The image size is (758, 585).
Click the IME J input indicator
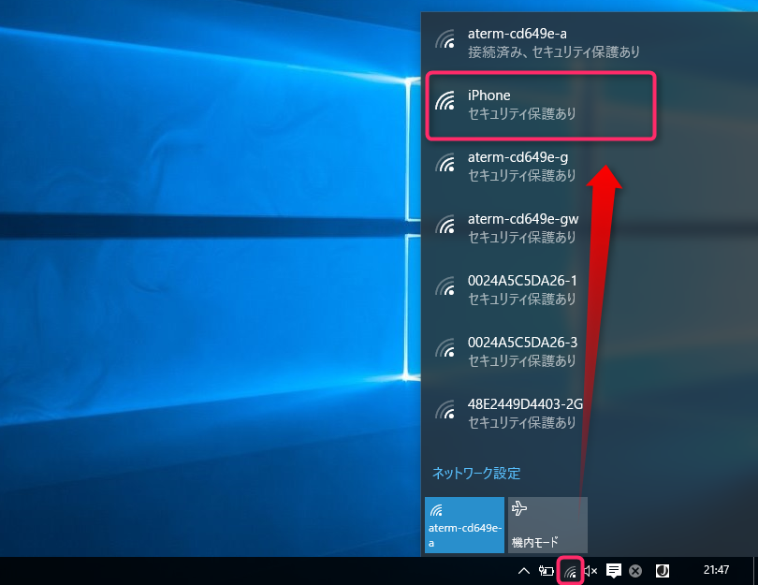tap(663, 572)
